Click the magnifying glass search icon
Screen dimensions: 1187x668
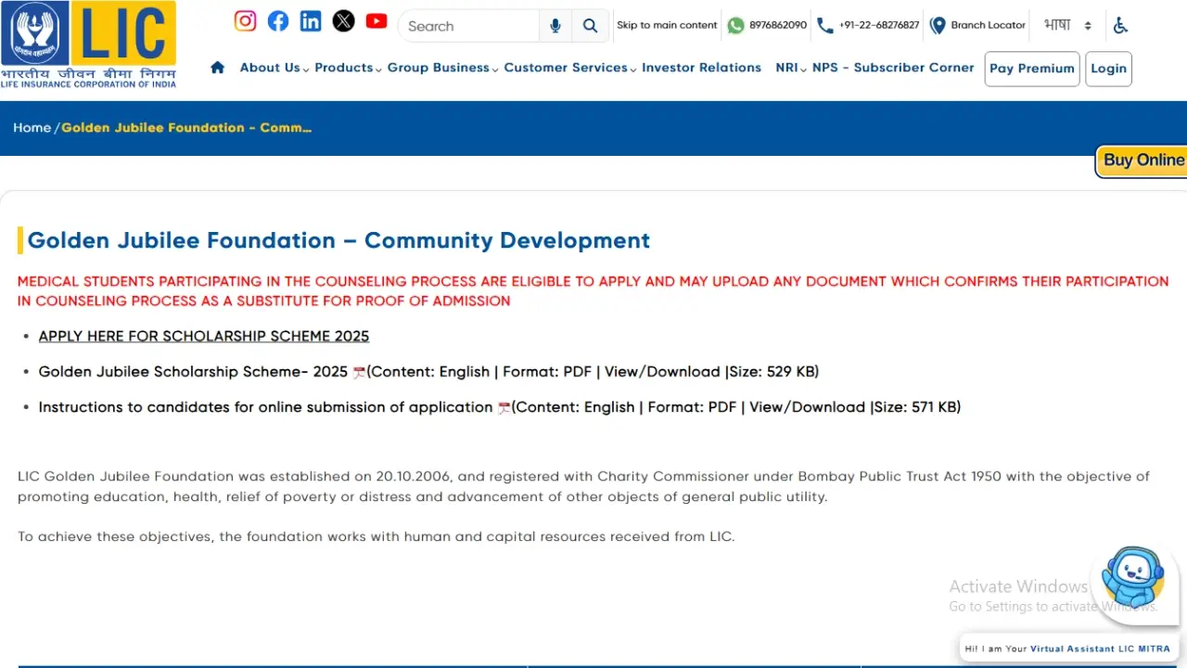[590, 26]
